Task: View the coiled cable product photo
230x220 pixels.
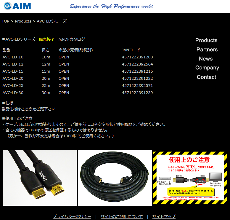Action: (x=115, y=178)
